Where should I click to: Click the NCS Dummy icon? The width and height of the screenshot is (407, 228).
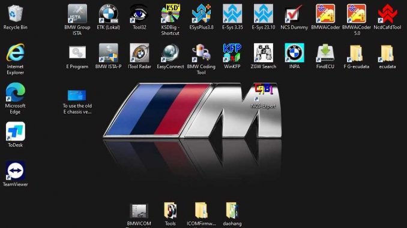click(294, 14)
